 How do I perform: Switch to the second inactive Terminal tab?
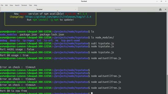(x=118, y=9)
